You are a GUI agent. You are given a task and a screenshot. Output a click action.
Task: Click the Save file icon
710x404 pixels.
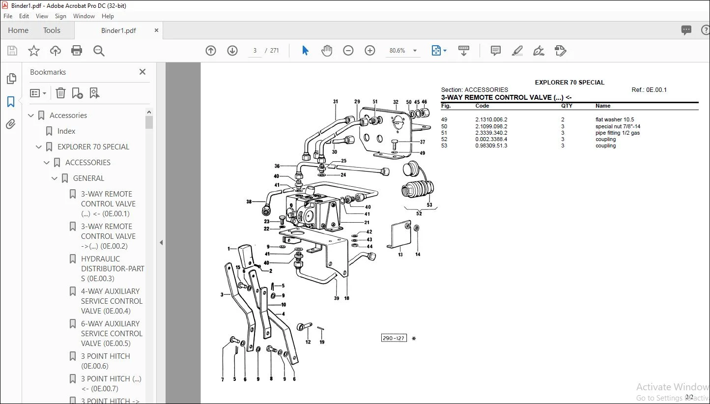[x=12, y=51]
